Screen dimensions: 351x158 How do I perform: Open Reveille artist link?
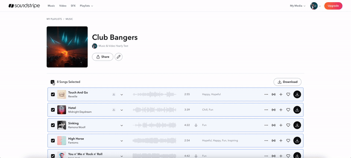point(73,97)
